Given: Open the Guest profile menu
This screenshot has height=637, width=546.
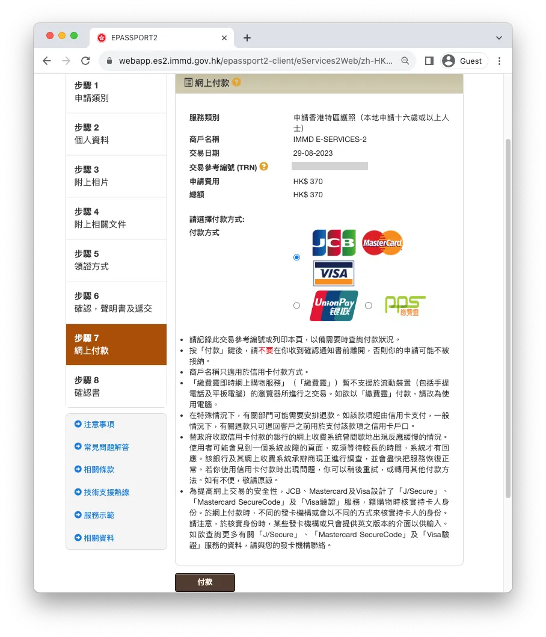Looking at the screenshot, I should pos(464,61).
